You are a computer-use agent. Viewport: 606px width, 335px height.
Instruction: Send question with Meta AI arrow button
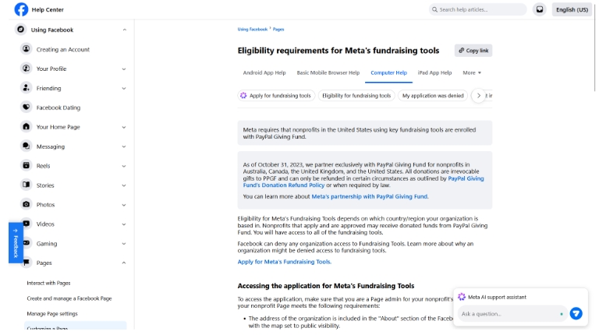click(576, 313)
